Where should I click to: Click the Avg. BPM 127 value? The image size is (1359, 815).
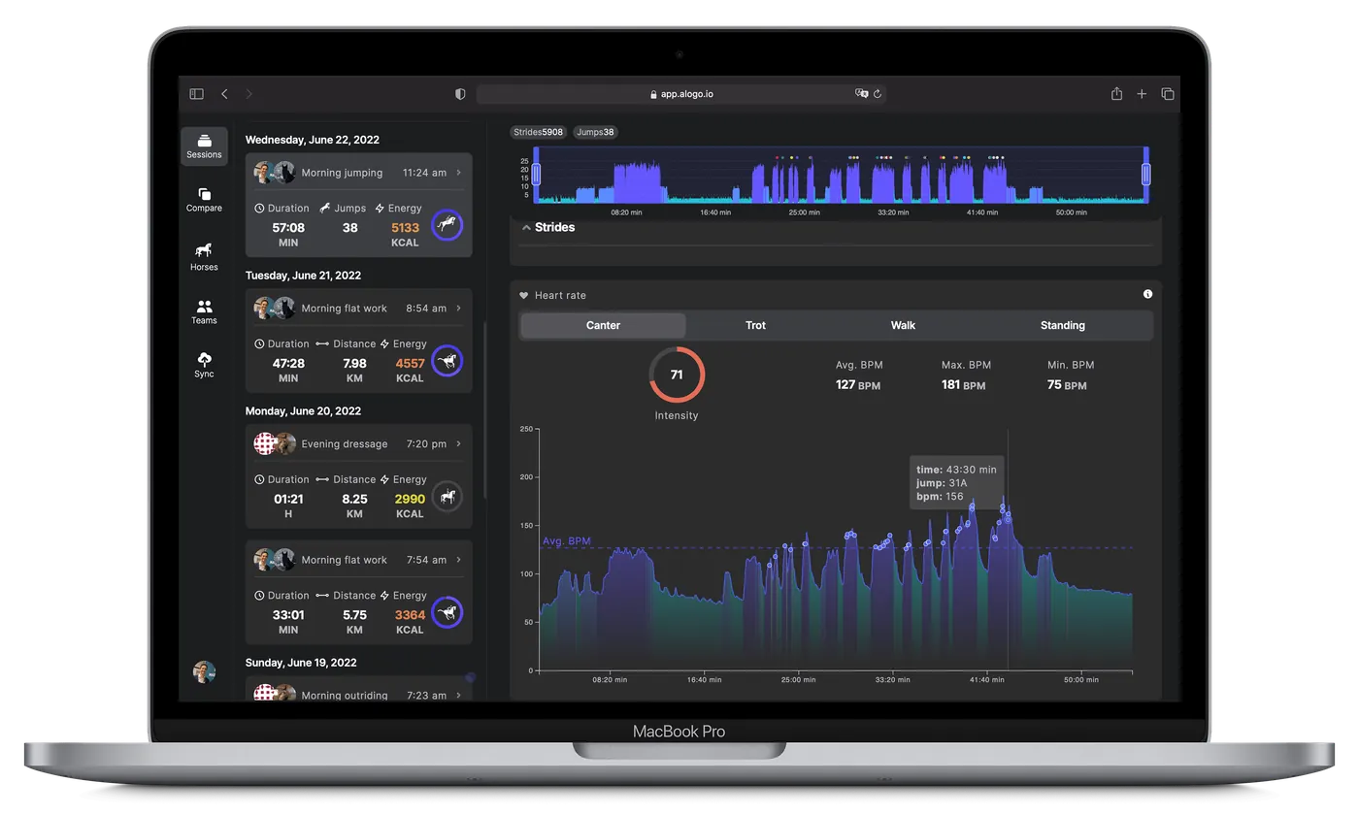click(858, 385)
